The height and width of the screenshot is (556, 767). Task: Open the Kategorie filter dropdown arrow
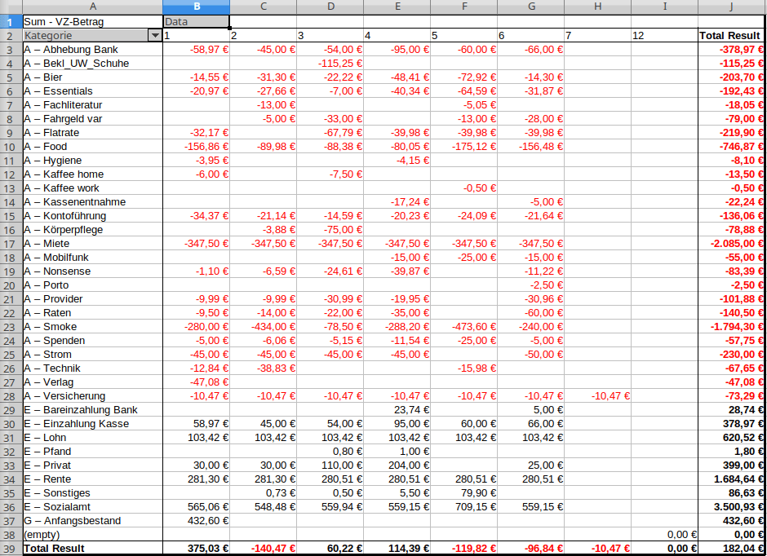pos(154,36)
